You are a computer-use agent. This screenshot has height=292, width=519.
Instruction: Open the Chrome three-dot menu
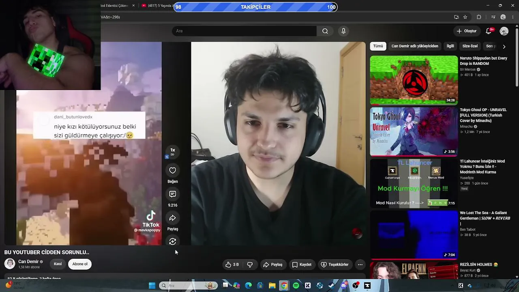pos(513,17)
